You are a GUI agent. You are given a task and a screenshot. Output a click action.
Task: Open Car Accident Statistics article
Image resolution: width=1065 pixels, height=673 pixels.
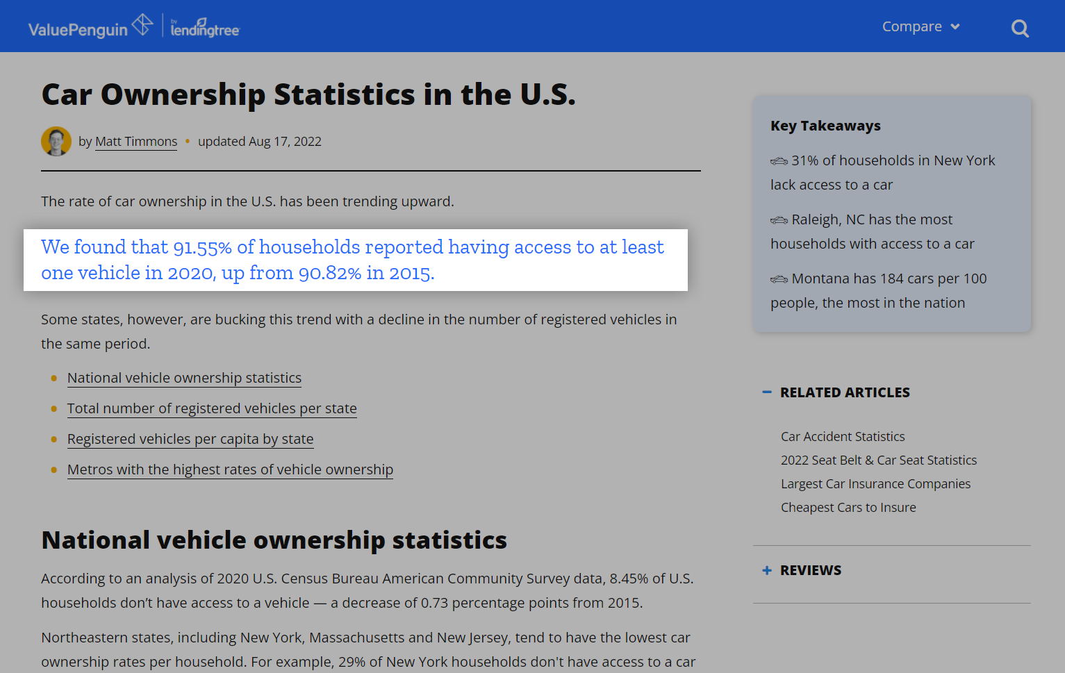click(843, 437)
